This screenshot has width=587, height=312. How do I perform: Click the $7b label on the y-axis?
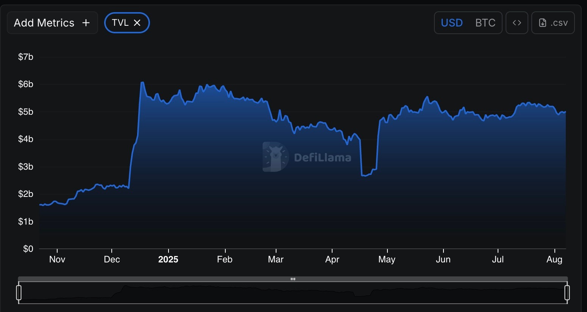coord(26,57)
